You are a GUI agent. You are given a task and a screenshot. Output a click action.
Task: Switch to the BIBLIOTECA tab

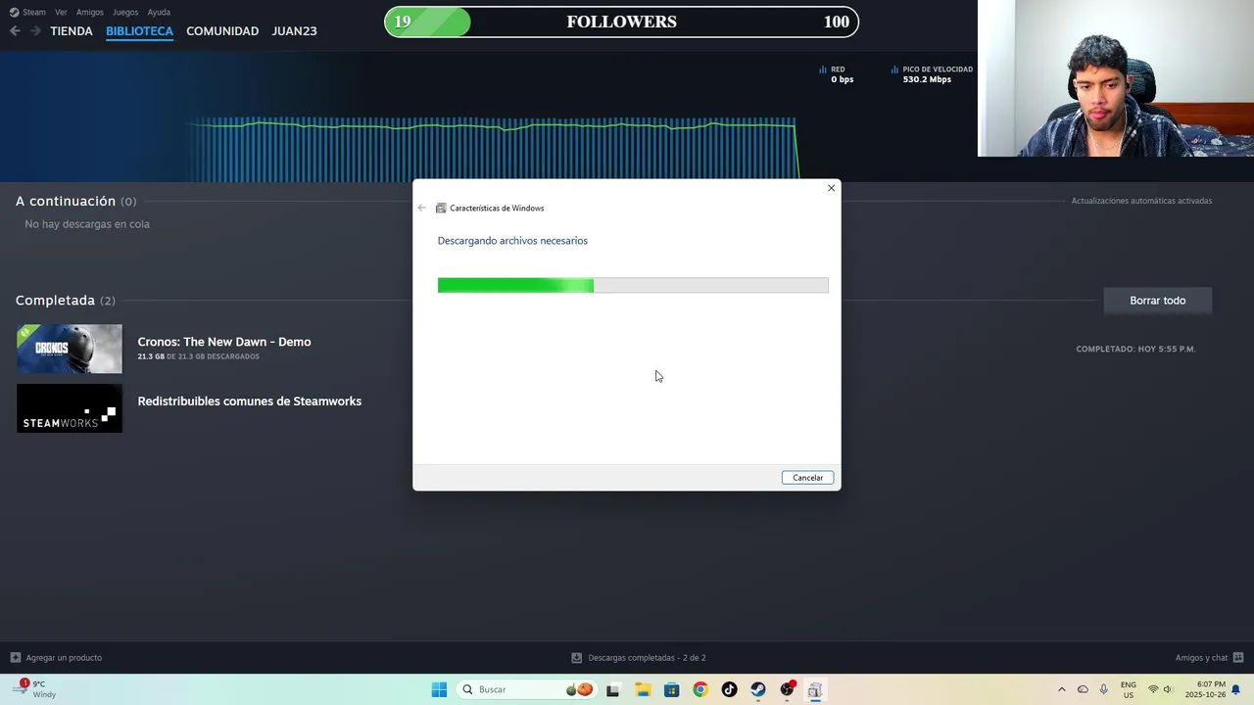[139, 31]
